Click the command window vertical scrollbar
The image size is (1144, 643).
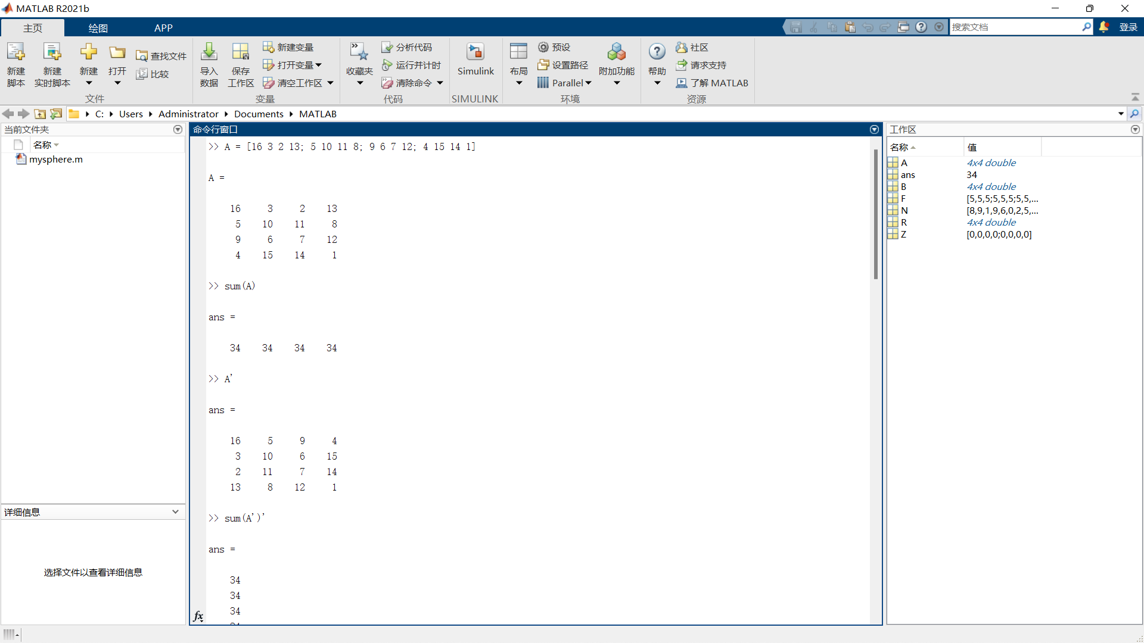pyautogui.click(x=875, y=214)
